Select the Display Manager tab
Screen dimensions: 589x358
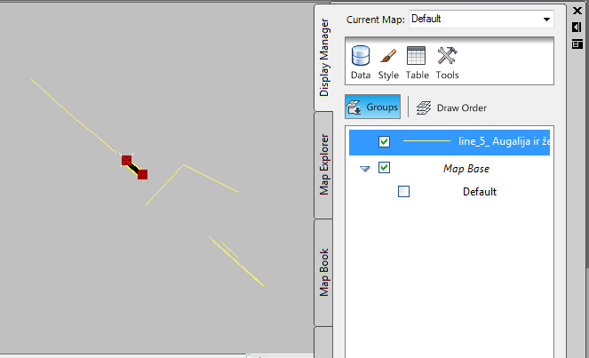pyautogui.click(x=323, y=58)
